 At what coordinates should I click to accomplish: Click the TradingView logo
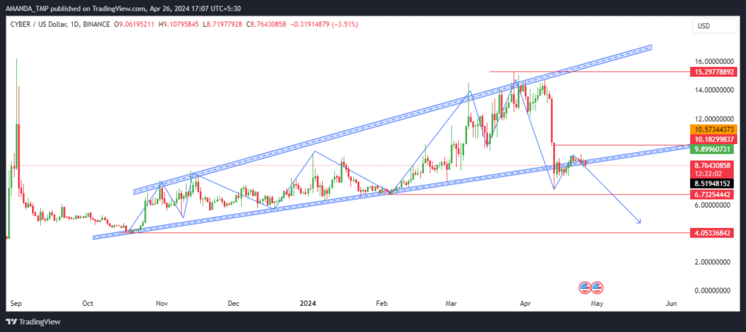click(34, 322)
